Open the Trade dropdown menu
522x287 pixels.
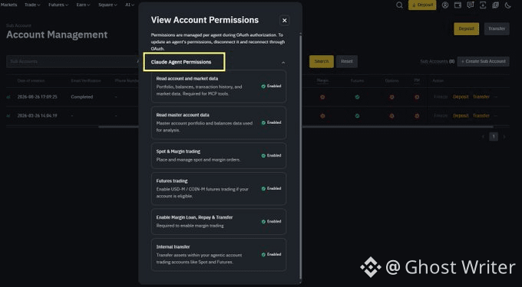pyautogui.click(x=32, y=5)
